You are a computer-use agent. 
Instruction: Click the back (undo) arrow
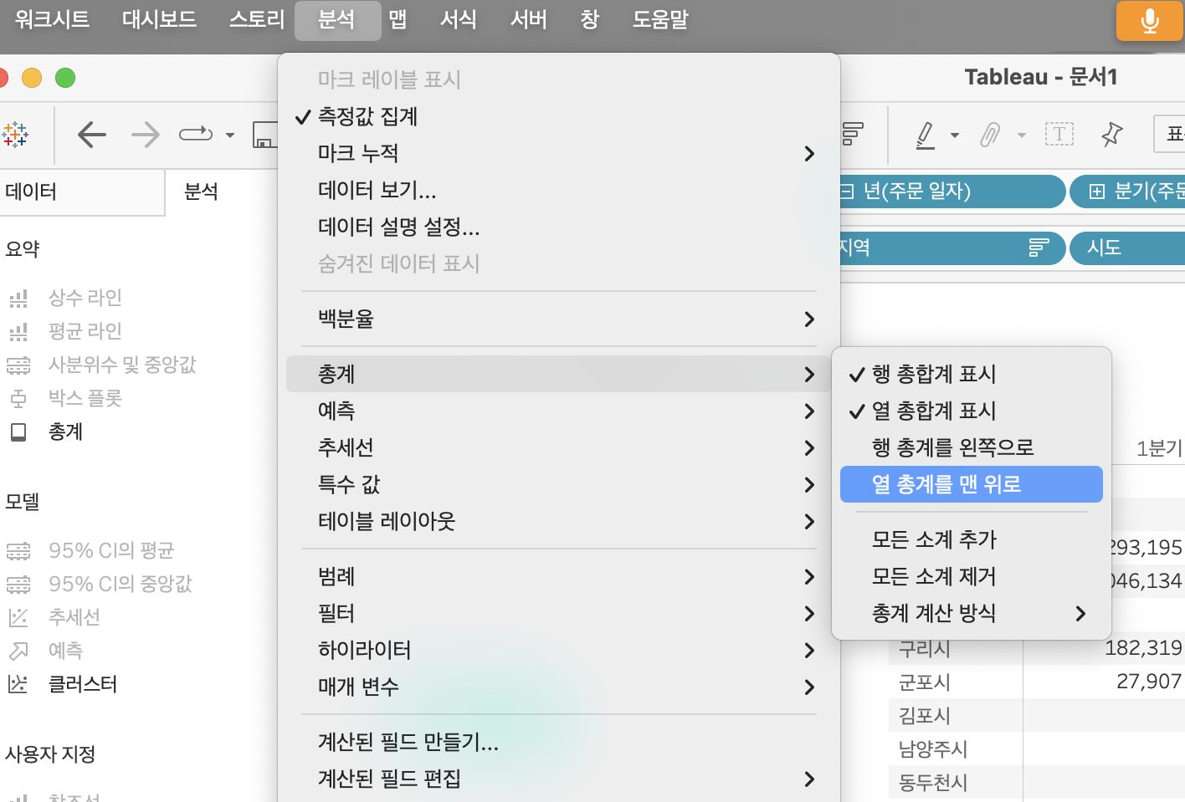(92, 134)
